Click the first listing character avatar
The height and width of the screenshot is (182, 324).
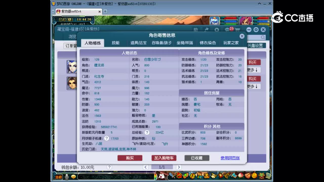72,67
